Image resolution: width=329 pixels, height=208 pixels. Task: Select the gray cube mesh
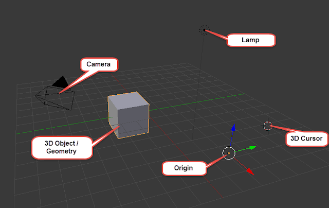[x=129, y=115]
